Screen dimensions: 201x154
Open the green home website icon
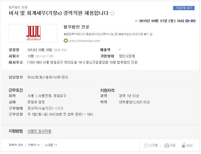point(66,41)
